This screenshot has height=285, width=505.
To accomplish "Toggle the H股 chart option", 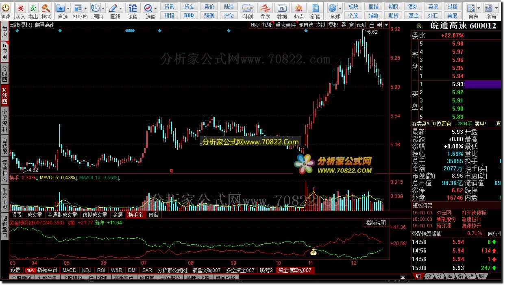I will [255, 25].
